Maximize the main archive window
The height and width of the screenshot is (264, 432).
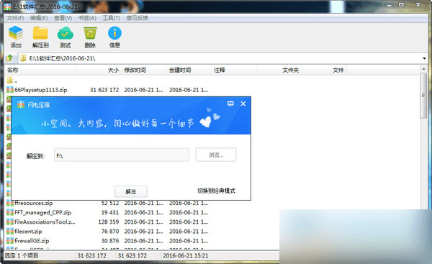(402, 5)
